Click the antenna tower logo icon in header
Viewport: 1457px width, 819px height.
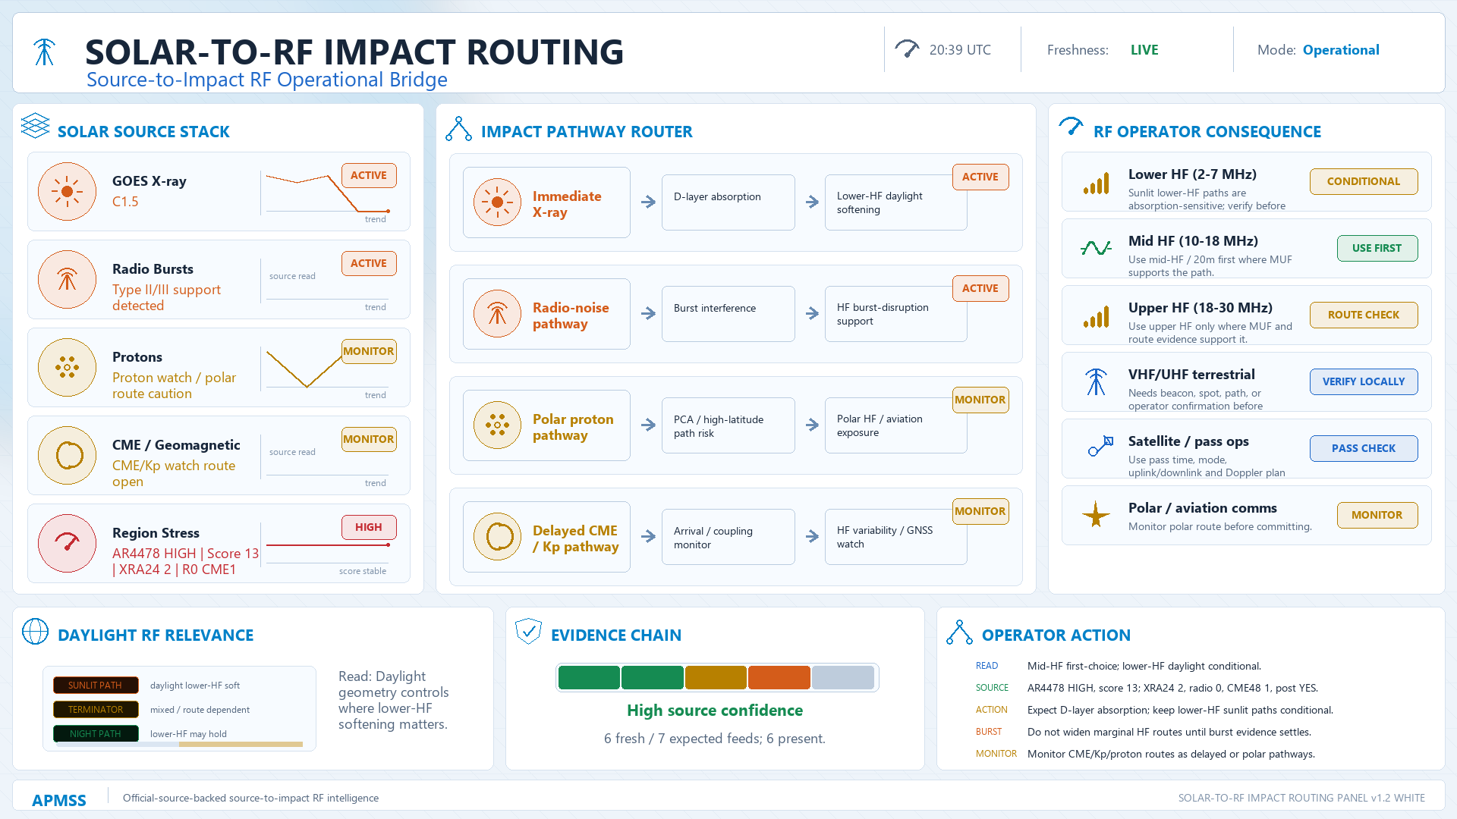click(45, 52)
